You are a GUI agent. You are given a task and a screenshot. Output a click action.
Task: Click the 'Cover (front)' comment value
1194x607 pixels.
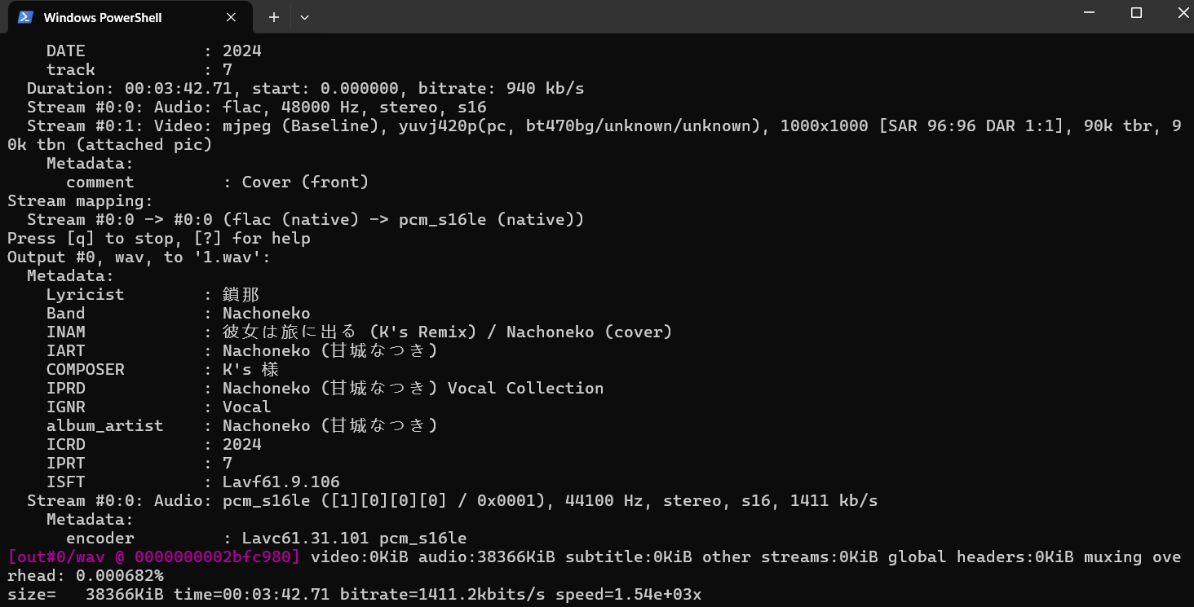click(305, 183)
